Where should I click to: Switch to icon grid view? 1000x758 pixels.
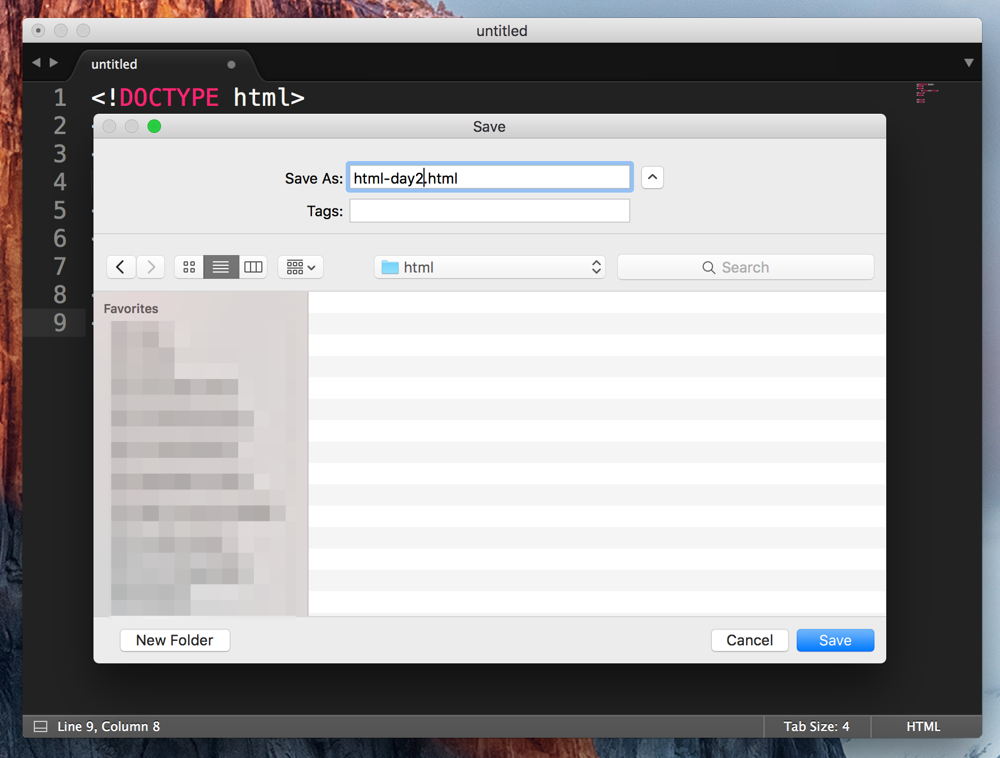pyautogui.click(x=189, y=267)
